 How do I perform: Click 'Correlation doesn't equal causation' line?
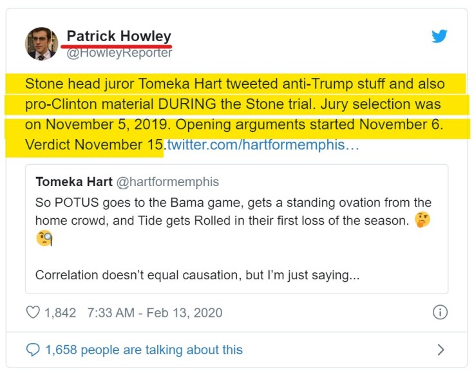click(x=196, y=275)
